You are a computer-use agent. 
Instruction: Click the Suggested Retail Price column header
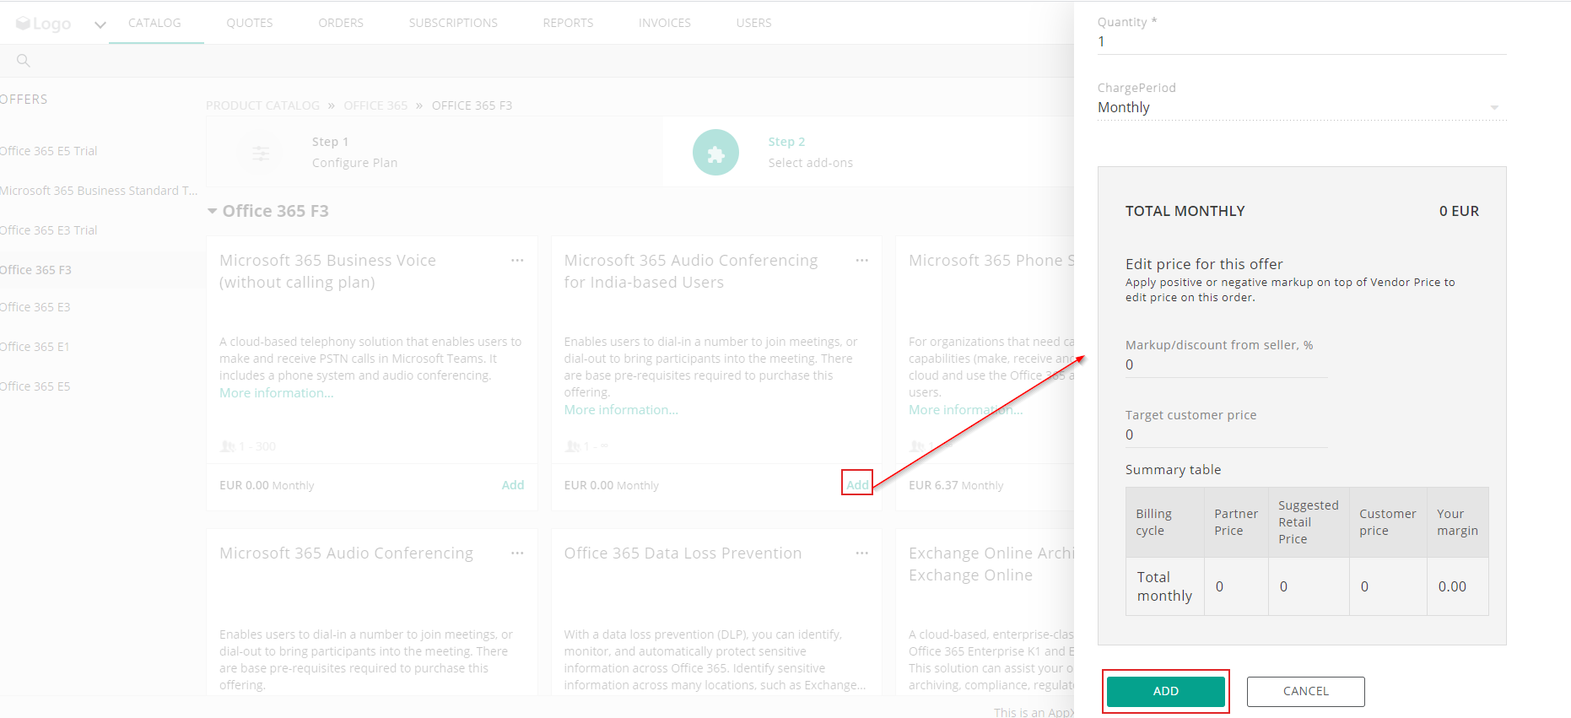tap(1308, 522)
